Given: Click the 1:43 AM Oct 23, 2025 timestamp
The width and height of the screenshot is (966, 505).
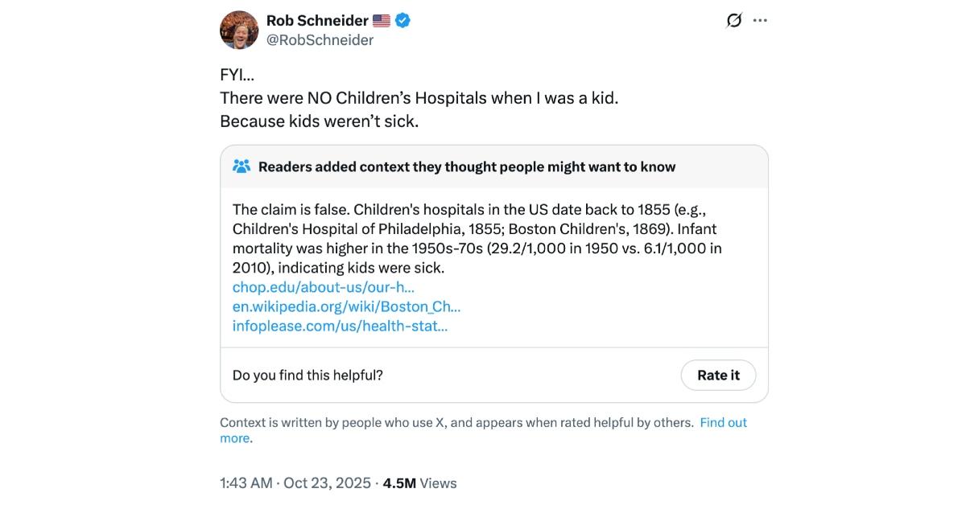Looking at the screenshot, I should pyautogui.click(x=295, y=483).
